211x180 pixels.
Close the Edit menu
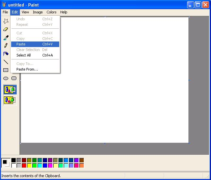pos(15,12)
